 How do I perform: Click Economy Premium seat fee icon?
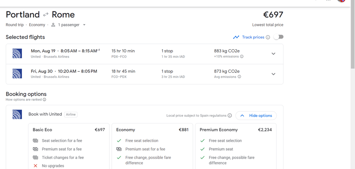click(x=119, y=149)
